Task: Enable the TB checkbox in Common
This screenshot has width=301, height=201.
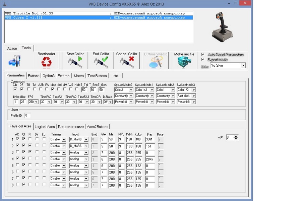Action: click(x=28, y=89)
